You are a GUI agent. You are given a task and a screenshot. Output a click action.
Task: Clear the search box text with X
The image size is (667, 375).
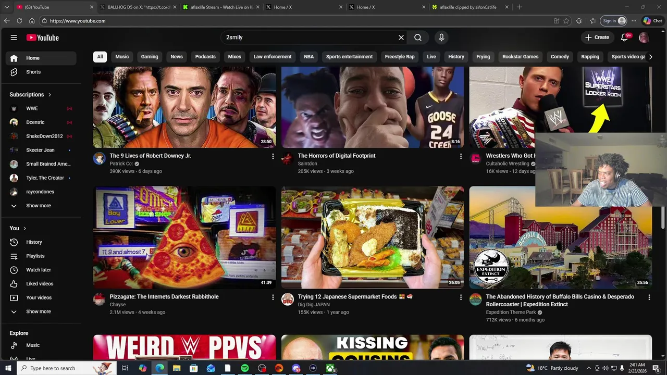[401, 37]
